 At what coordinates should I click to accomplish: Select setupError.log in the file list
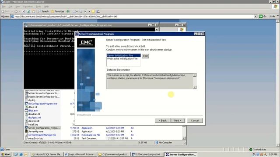pyautogui.click(x=35, y=138)
